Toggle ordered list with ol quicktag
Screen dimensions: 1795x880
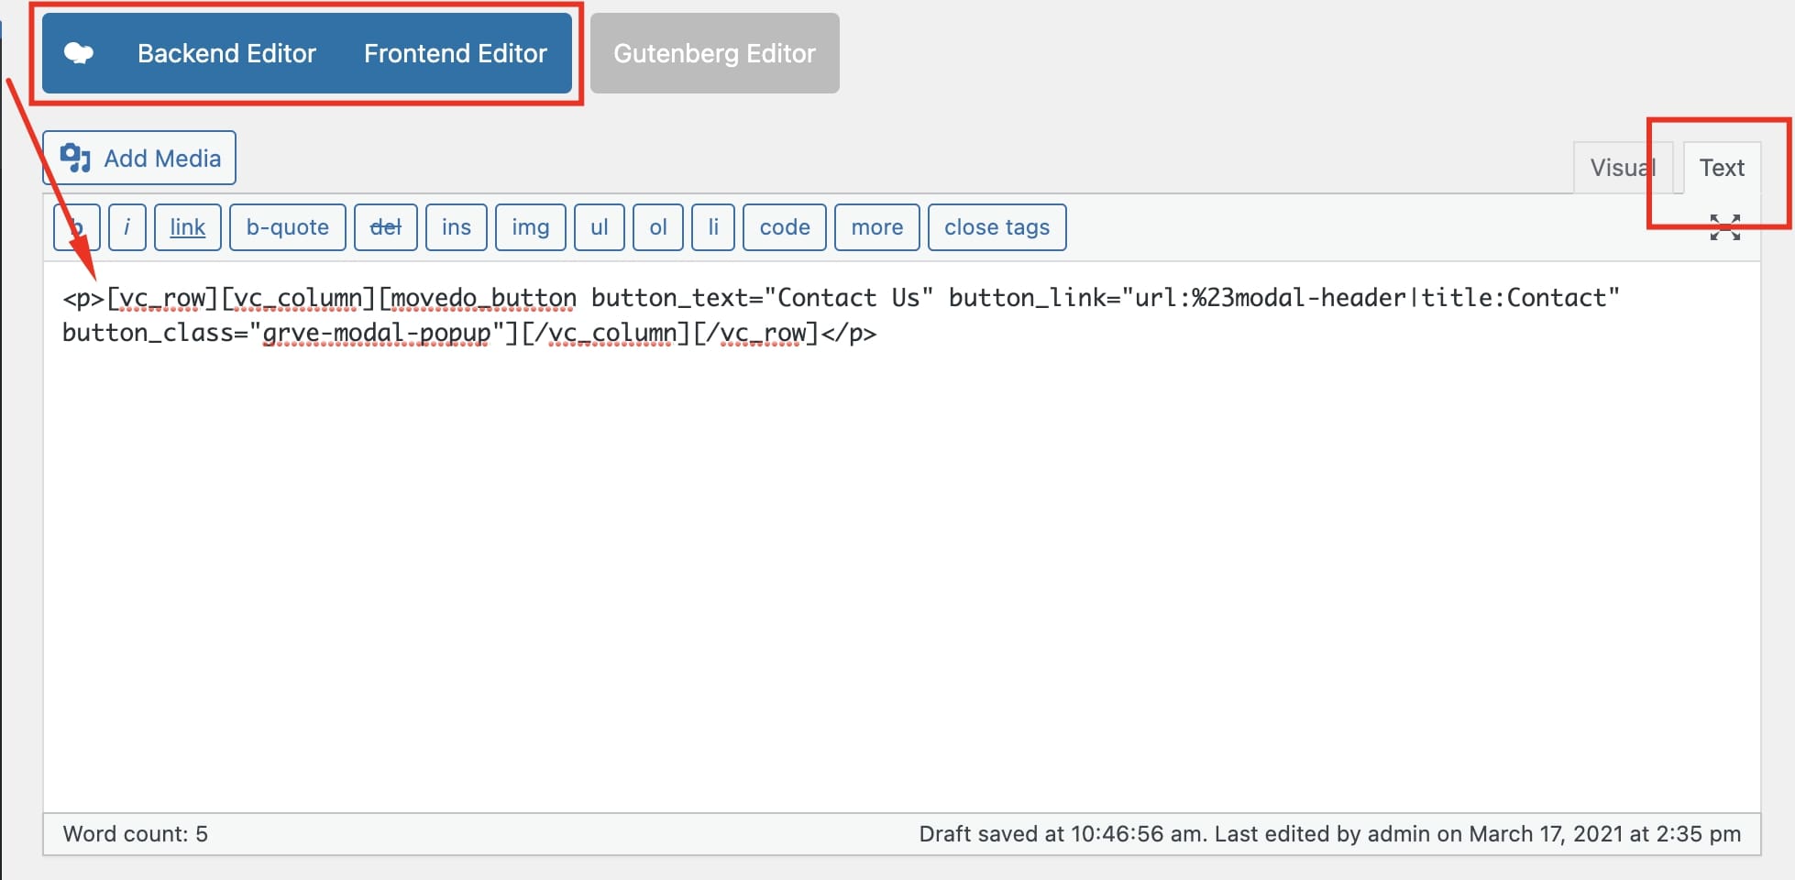coord(657,226)
